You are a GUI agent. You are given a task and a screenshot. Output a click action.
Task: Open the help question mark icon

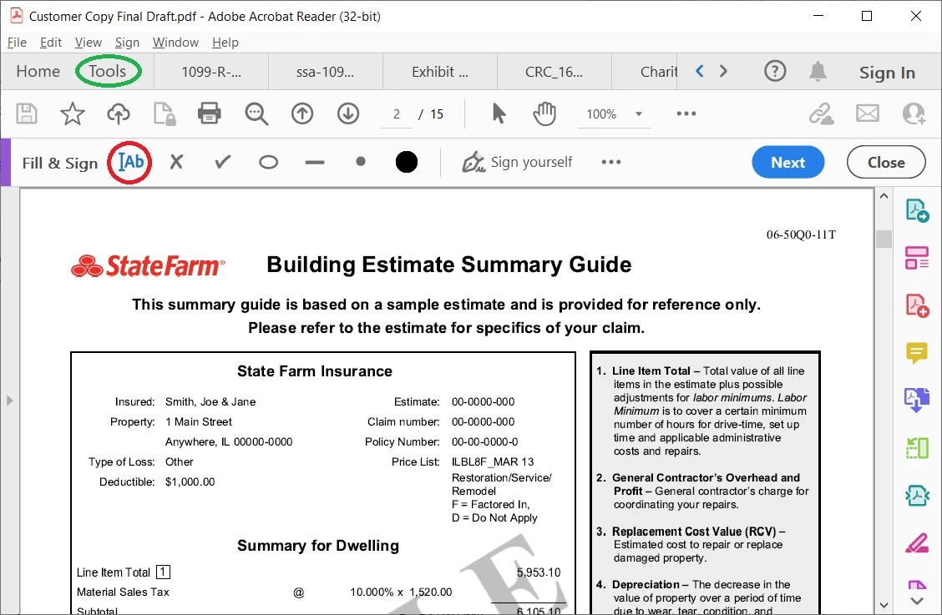pos(775,72)
